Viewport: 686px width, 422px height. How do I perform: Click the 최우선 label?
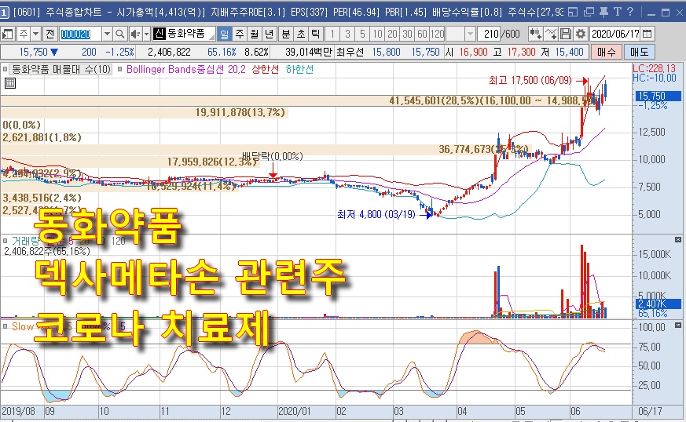350,52
